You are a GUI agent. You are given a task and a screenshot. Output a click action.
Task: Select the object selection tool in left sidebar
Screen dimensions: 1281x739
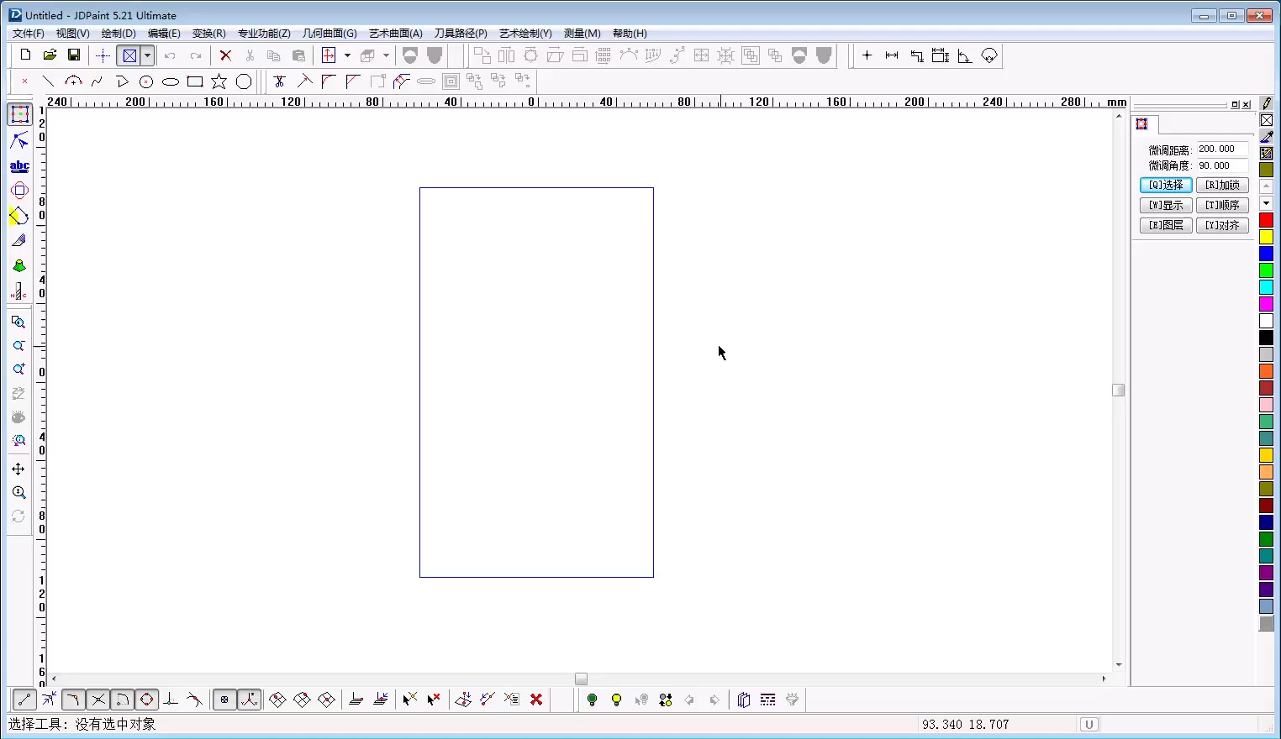(x=19, y=114)
